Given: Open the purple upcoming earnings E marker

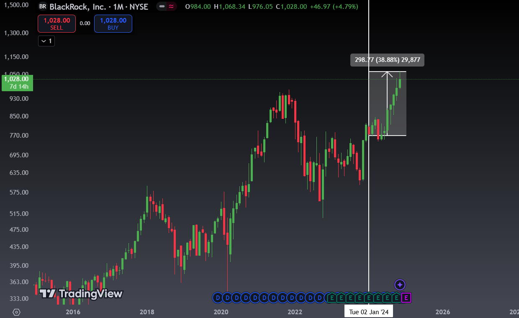Looking at the screenshot, I should (406, 298).
